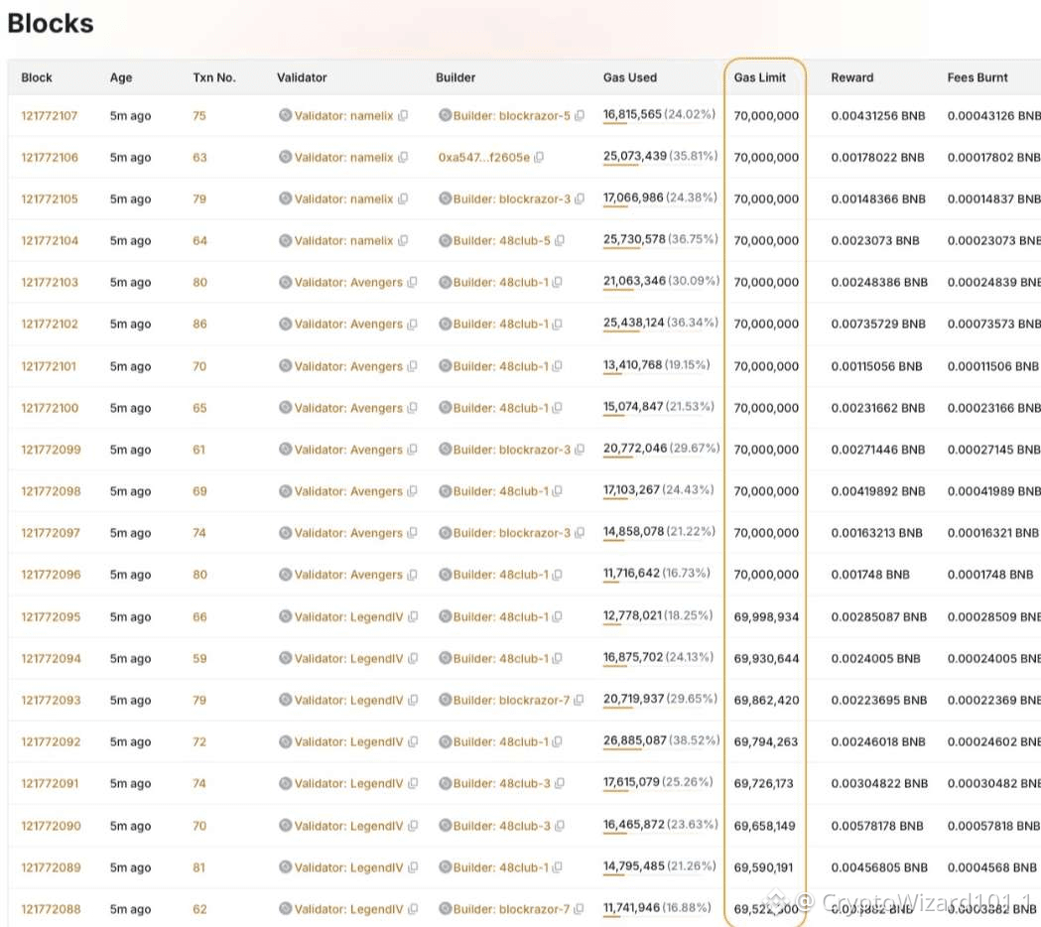This screenshot has width=1041, height=927.
Task: View 75 transactions of block 121772107
Action: click(x=199, y=115)
